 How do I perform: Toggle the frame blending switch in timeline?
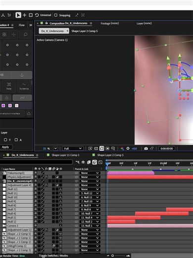coord(89,162)
